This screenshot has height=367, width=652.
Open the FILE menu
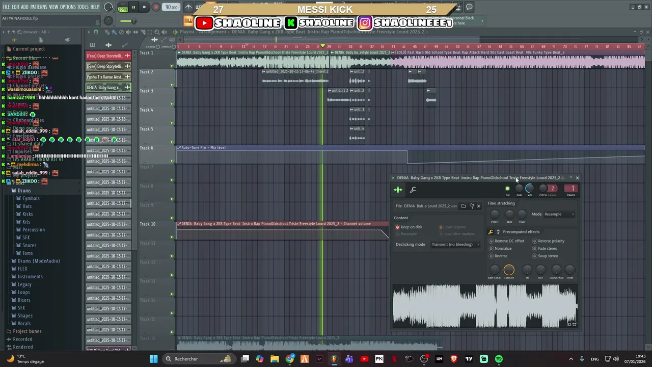point(6,7)
